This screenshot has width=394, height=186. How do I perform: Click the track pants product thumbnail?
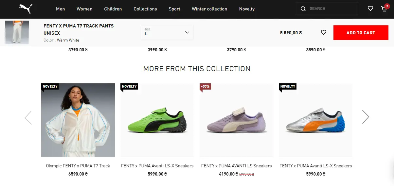17,32
